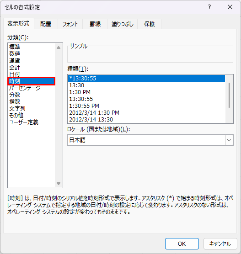Switch to the 表示形式 tab
The image size is (241, 254).
(18, 24)
